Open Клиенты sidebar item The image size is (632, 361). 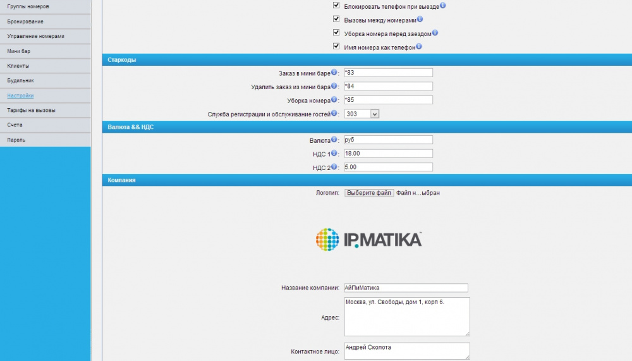tap(46, 66)
